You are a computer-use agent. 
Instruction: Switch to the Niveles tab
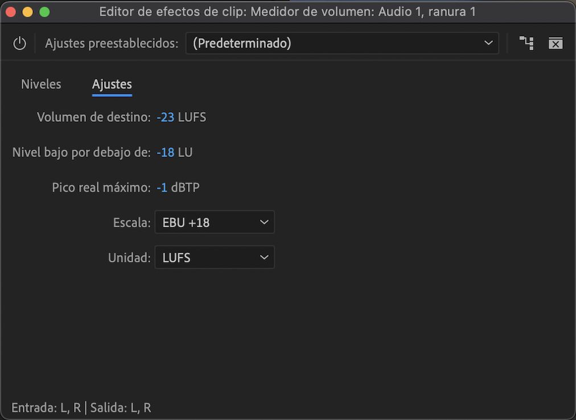(x=40, y=84)
